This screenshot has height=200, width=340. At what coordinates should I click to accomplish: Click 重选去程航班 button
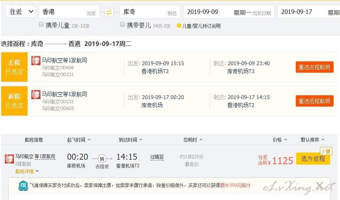click(x=314, y=67)
